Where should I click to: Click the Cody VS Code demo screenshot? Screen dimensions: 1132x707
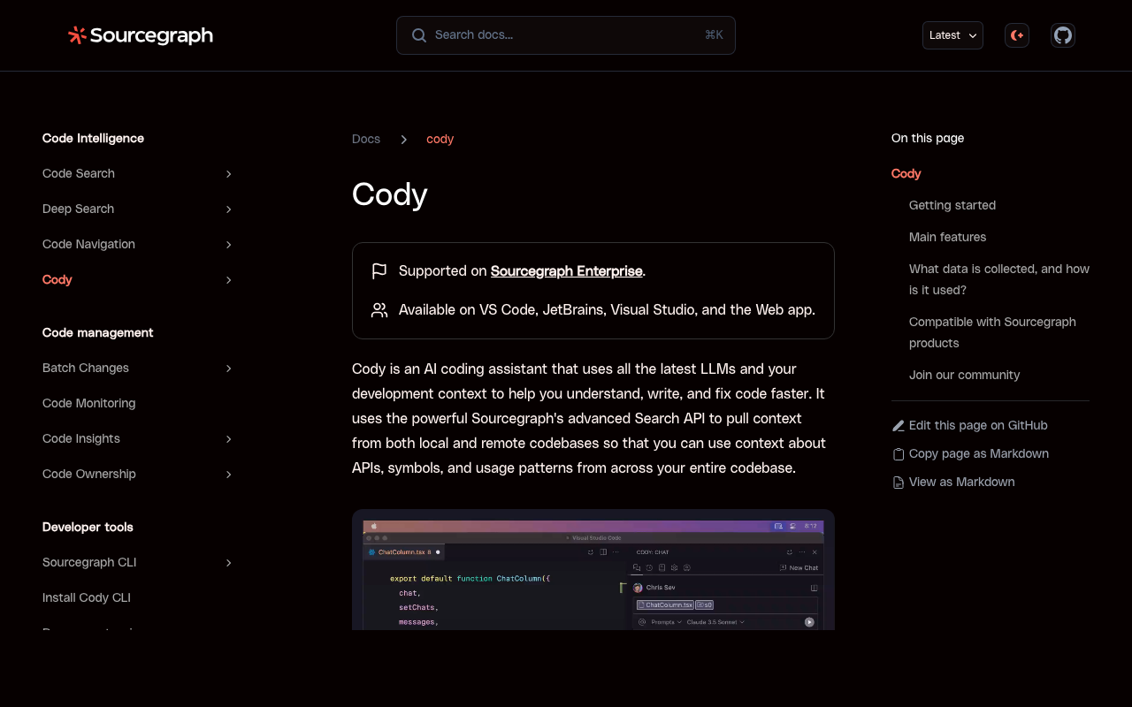593,570
